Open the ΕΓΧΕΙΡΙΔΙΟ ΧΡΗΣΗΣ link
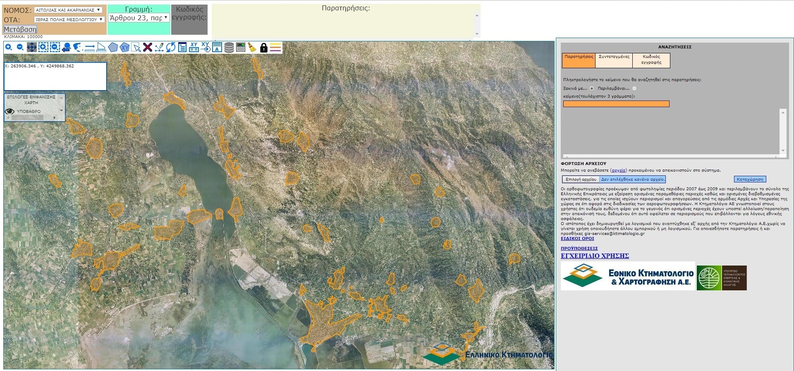 [x=595, y=256]
